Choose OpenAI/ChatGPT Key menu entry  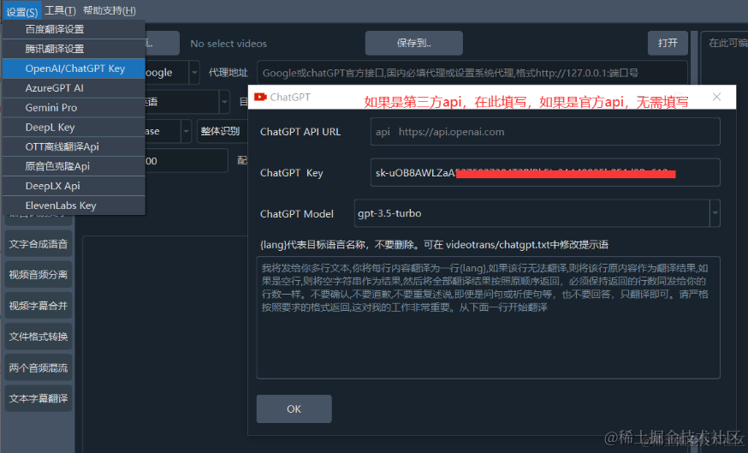pos(74,69)
